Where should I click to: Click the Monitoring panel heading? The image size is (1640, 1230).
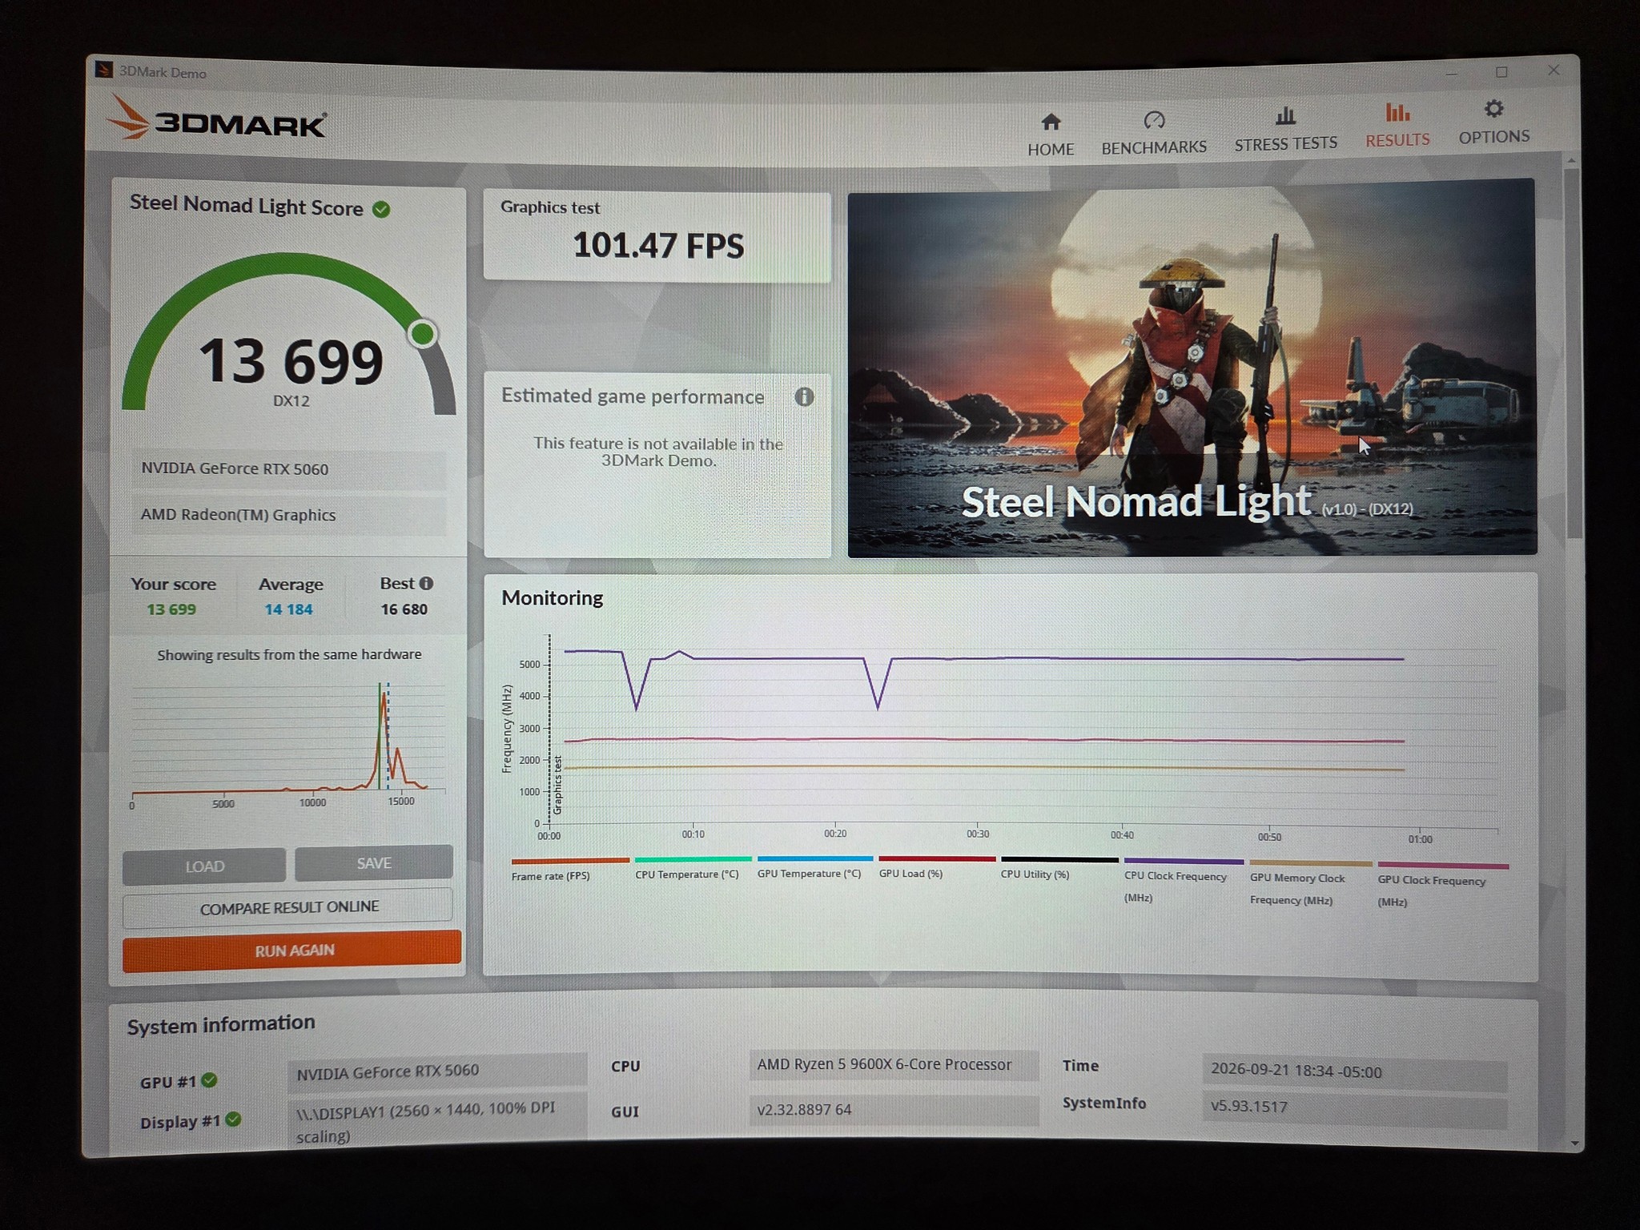[553, 598]
